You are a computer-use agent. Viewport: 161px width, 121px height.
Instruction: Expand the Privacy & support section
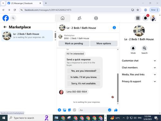(139, 81)
